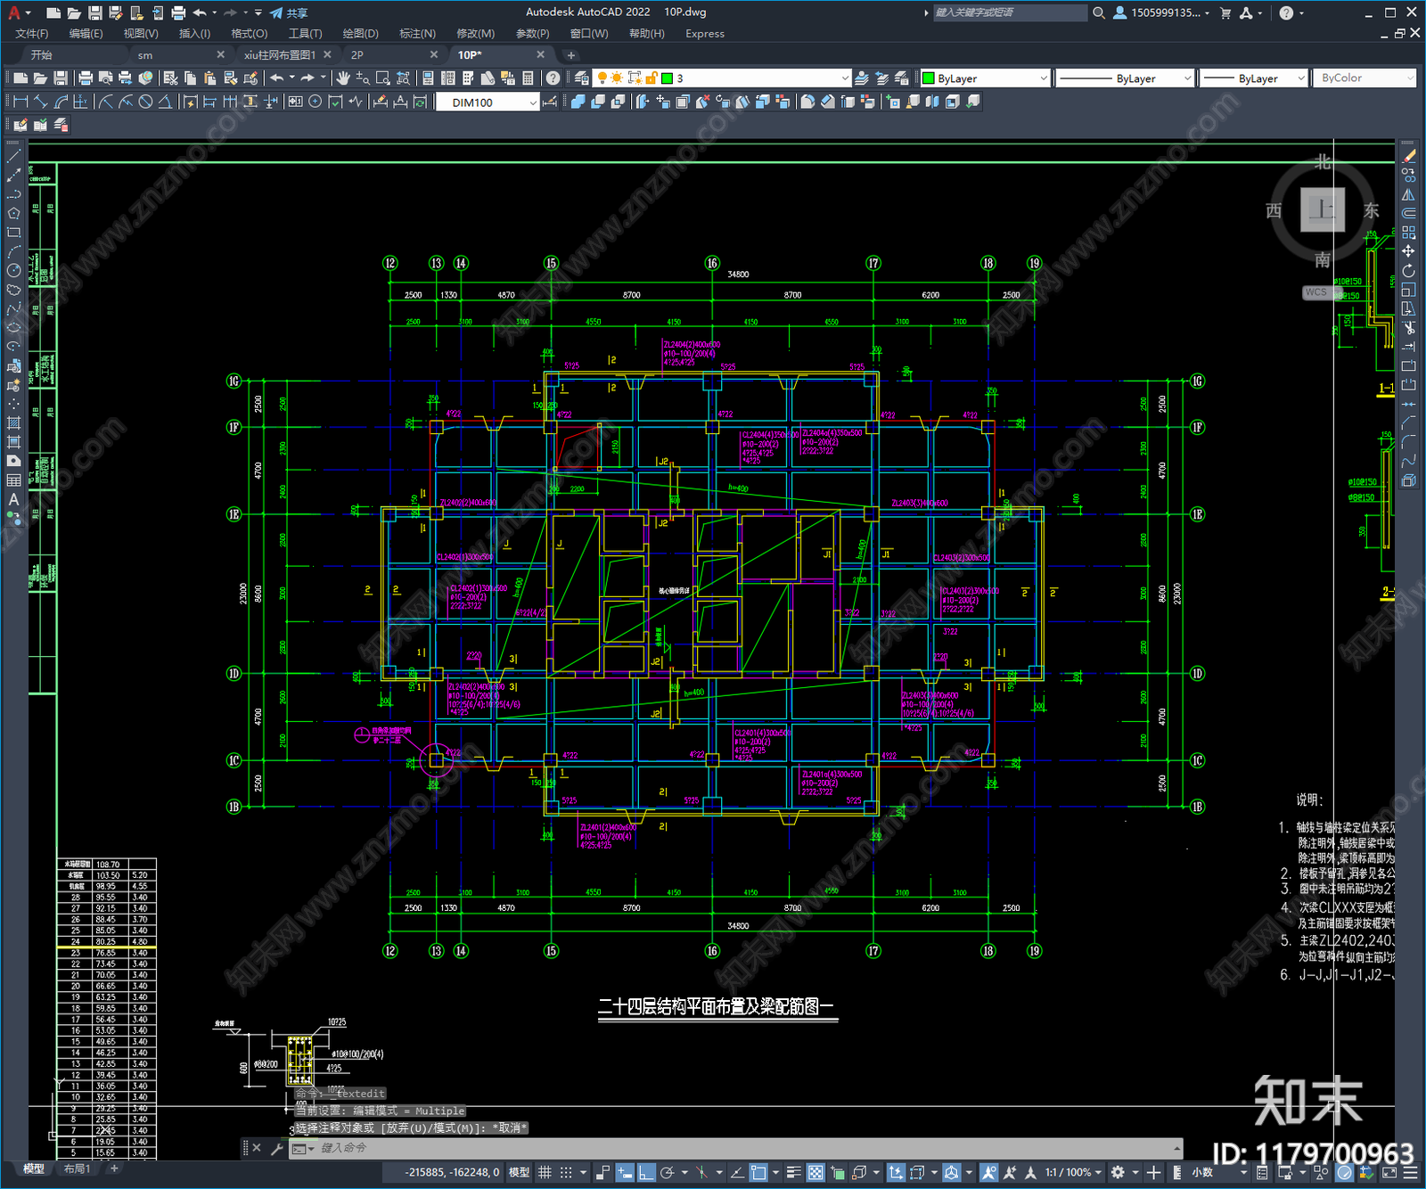
Task: Add a new drawing tab with the plus button
Action: [x=571, y=55]
